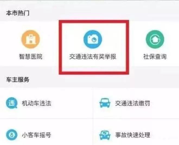Click the red highlight frame border
The image size is (179, 145).
click(x=94, y=22)
